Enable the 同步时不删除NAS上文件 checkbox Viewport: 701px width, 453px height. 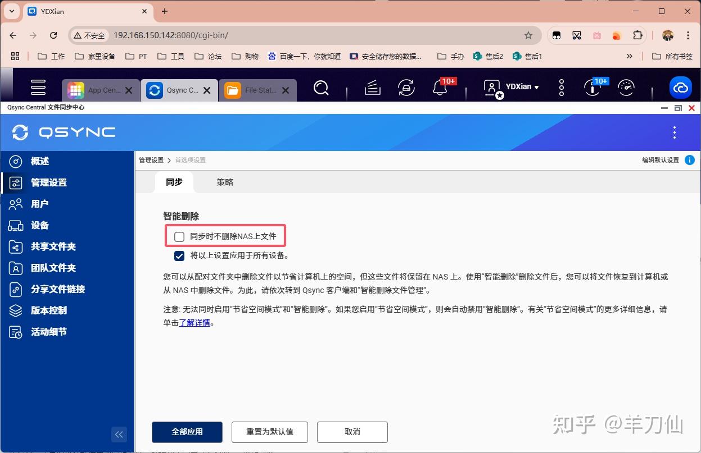click(179, 236)
